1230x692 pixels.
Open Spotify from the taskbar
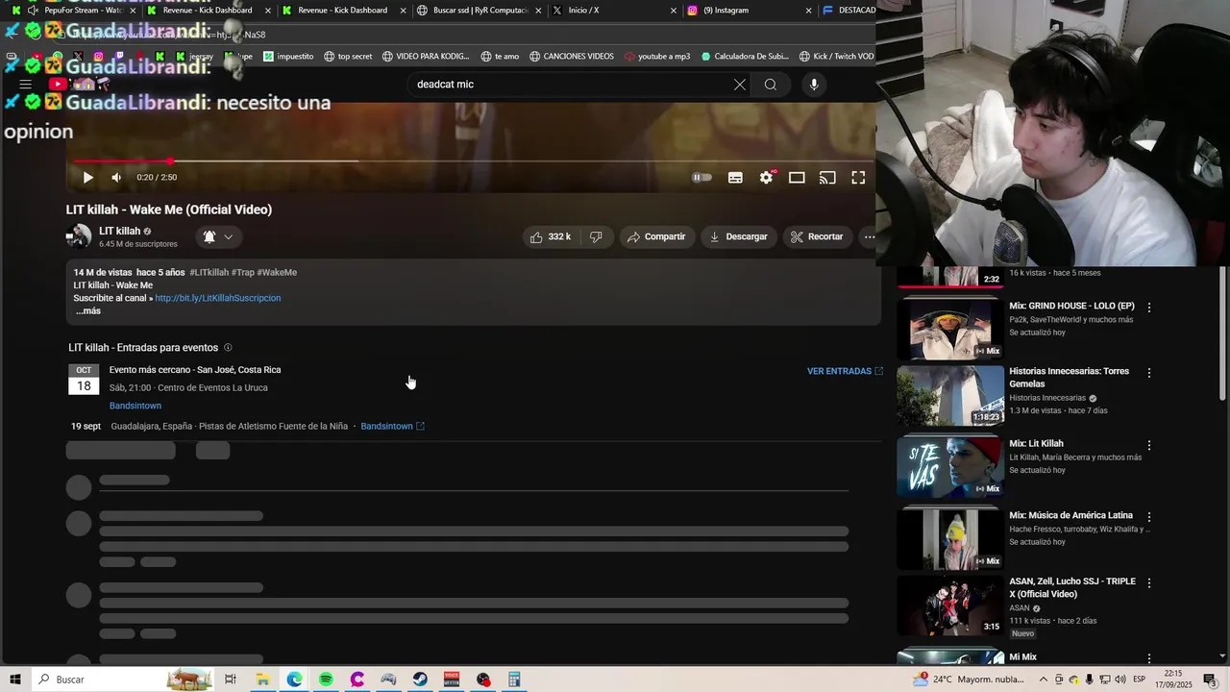pyautogui.click(x=326, y=680)
